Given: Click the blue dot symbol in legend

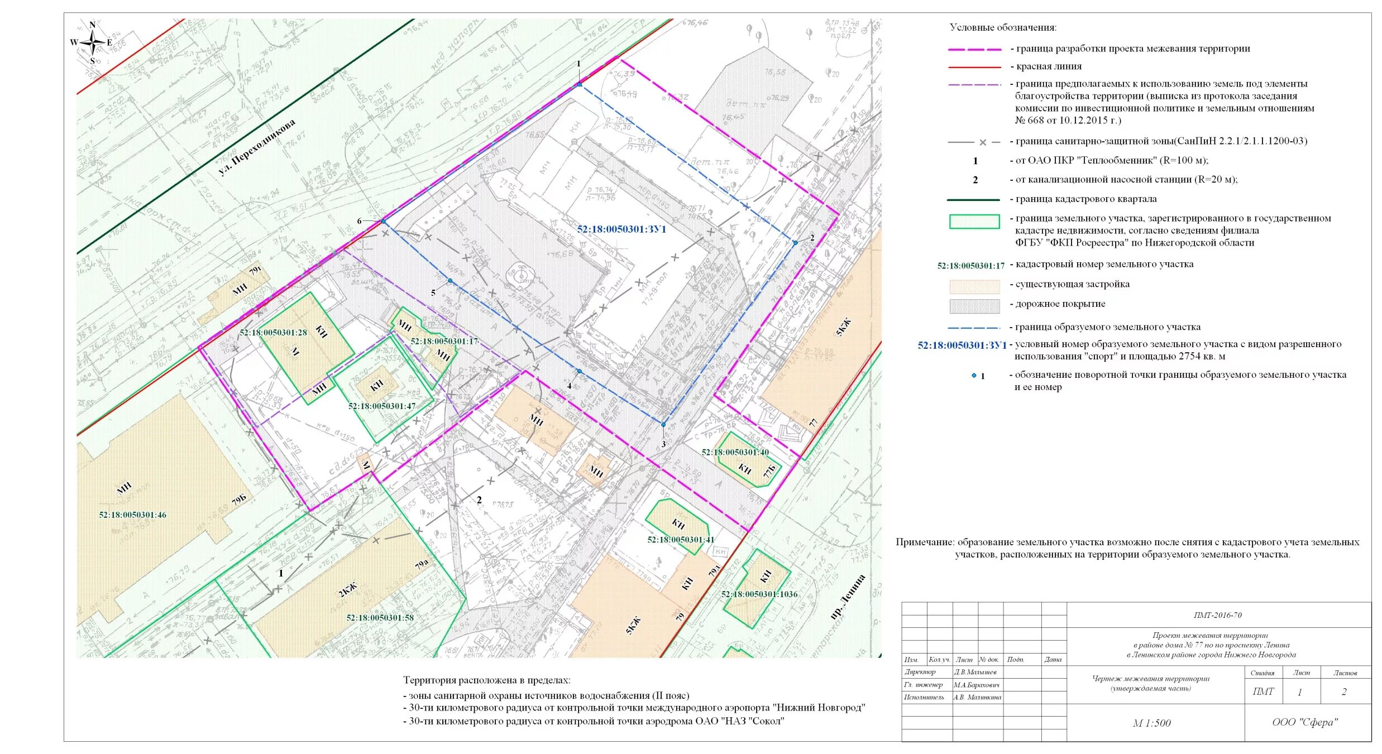Looking at the screenshot, I should [974, 376].
